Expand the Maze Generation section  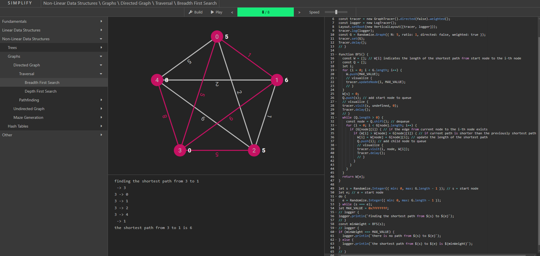(x=54, y=117)
